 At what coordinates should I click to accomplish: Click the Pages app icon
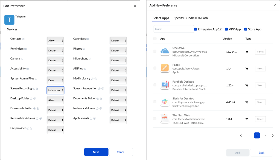(x=165, y=68)
